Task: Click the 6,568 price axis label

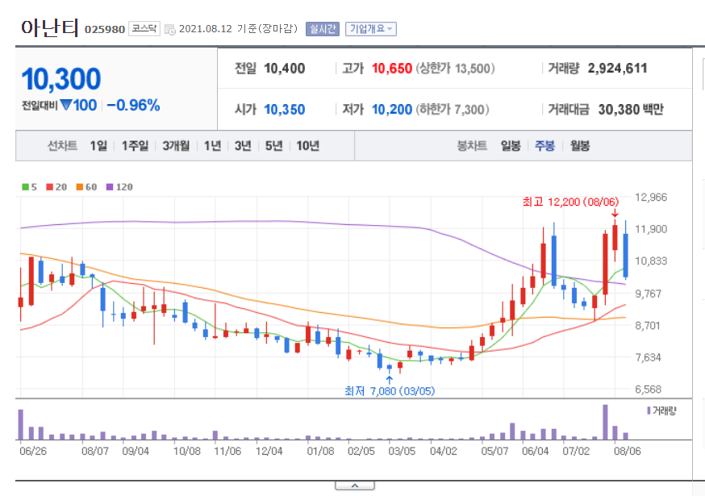Action: [x=648, y=390]
